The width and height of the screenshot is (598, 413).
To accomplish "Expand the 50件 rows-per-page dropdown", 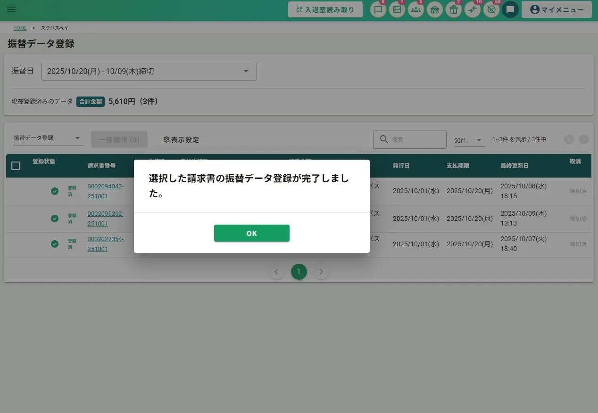I will click(468, 140).
